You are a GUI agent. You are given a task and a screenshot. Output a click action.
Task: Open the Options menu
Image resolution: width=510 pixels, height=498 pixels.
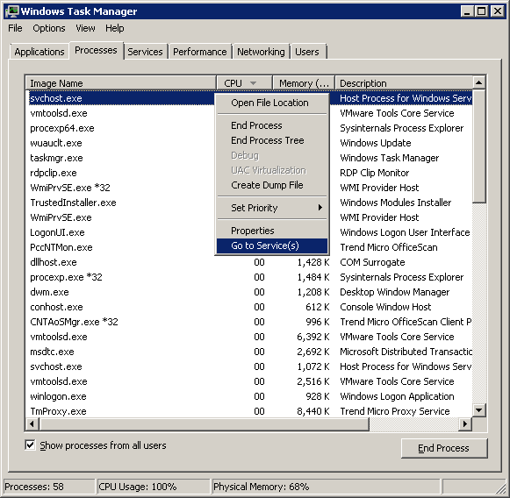point(49,28)
